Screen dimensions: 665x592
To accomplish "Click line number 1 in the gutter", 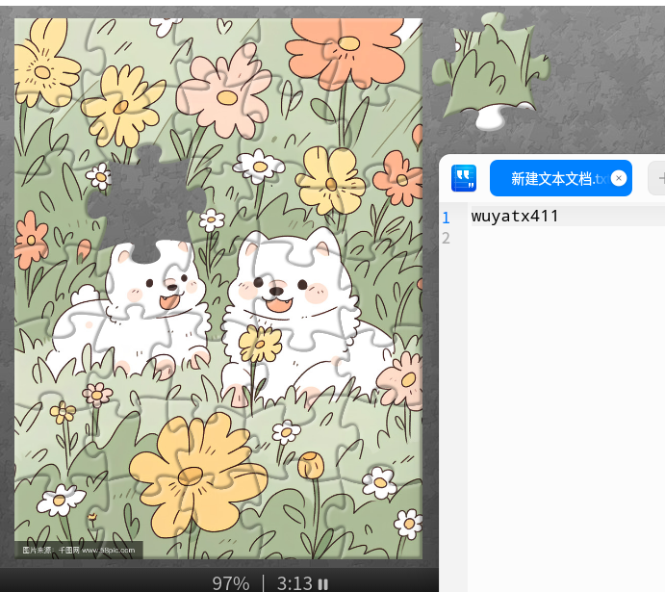I will point(446,218).
